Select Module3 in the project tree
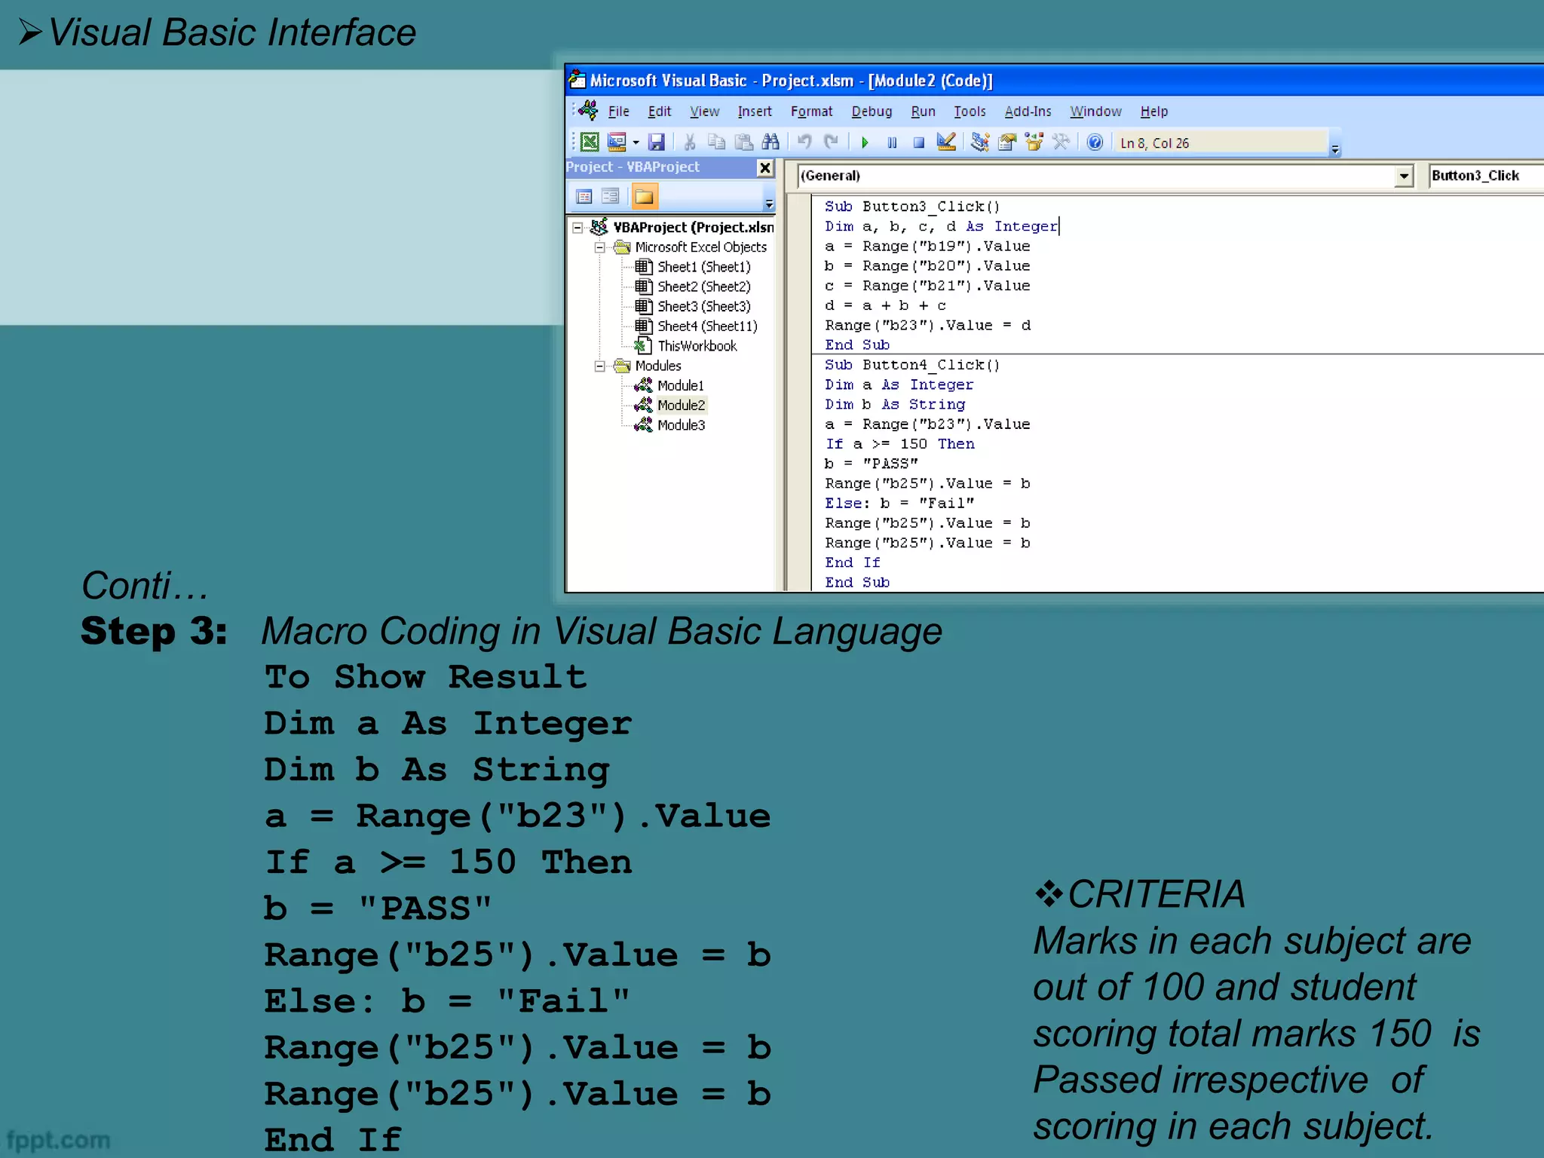 680,425
